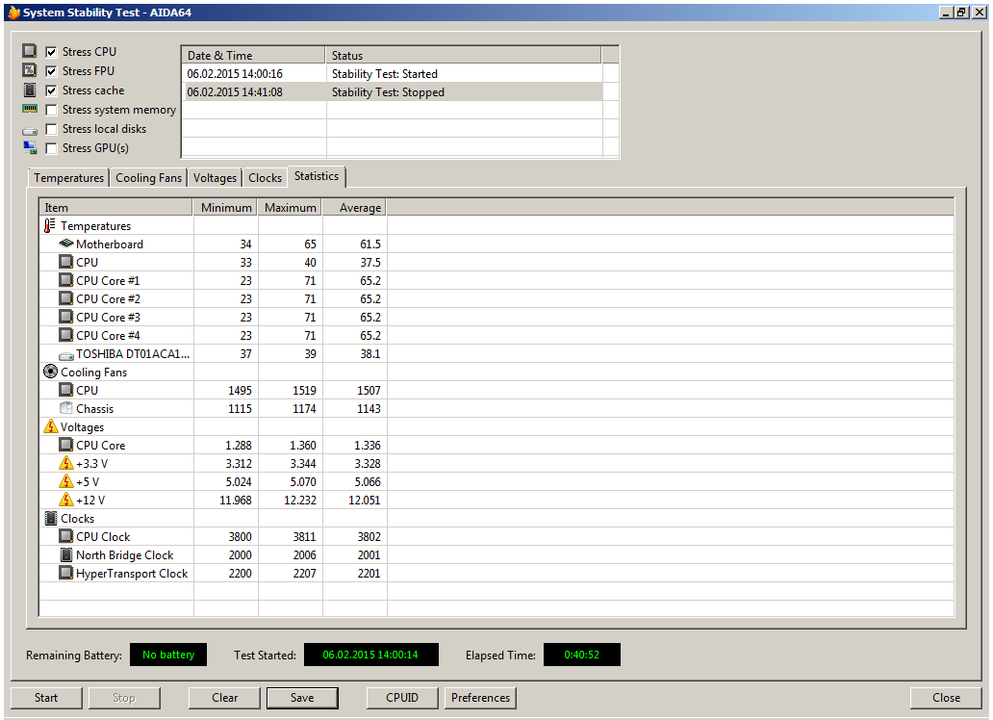The width and height of the screenshot is (993, 720).
Task: Click the warning icon beside Voltages group
Action: tap(51, 426)
